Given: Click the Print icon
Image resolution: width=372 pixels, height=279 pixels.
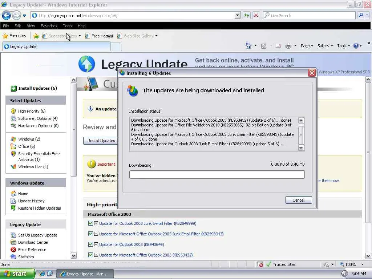Looking at the screenshot, I should (x=288, y=46).
